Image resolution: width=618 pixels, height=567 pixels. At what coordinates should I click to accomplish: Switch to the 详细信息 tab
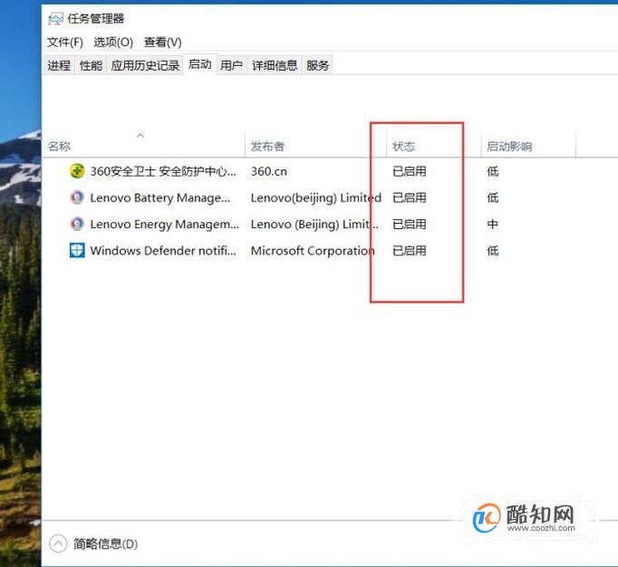[275, 65]
